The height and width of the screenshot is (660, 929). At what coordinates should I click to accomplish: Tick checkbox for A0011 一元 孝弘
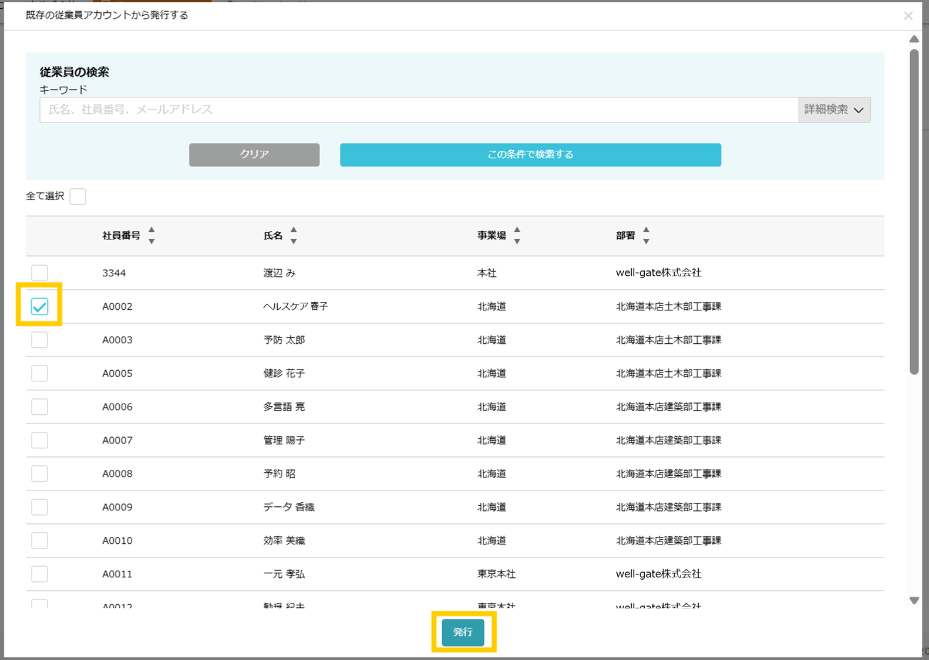39,574
